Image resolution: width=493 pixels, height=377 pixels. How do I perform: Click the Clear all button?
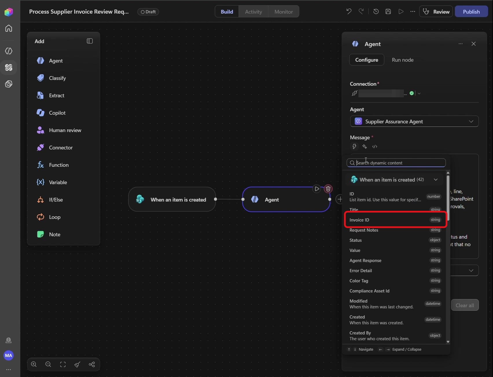point(465,305)
